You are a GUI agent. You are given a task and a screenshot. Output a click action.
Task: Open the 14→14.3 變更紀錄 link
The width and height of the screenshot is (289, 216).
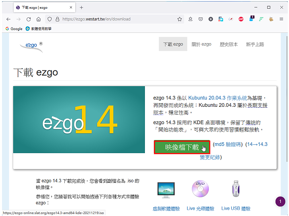coord(234,151)
